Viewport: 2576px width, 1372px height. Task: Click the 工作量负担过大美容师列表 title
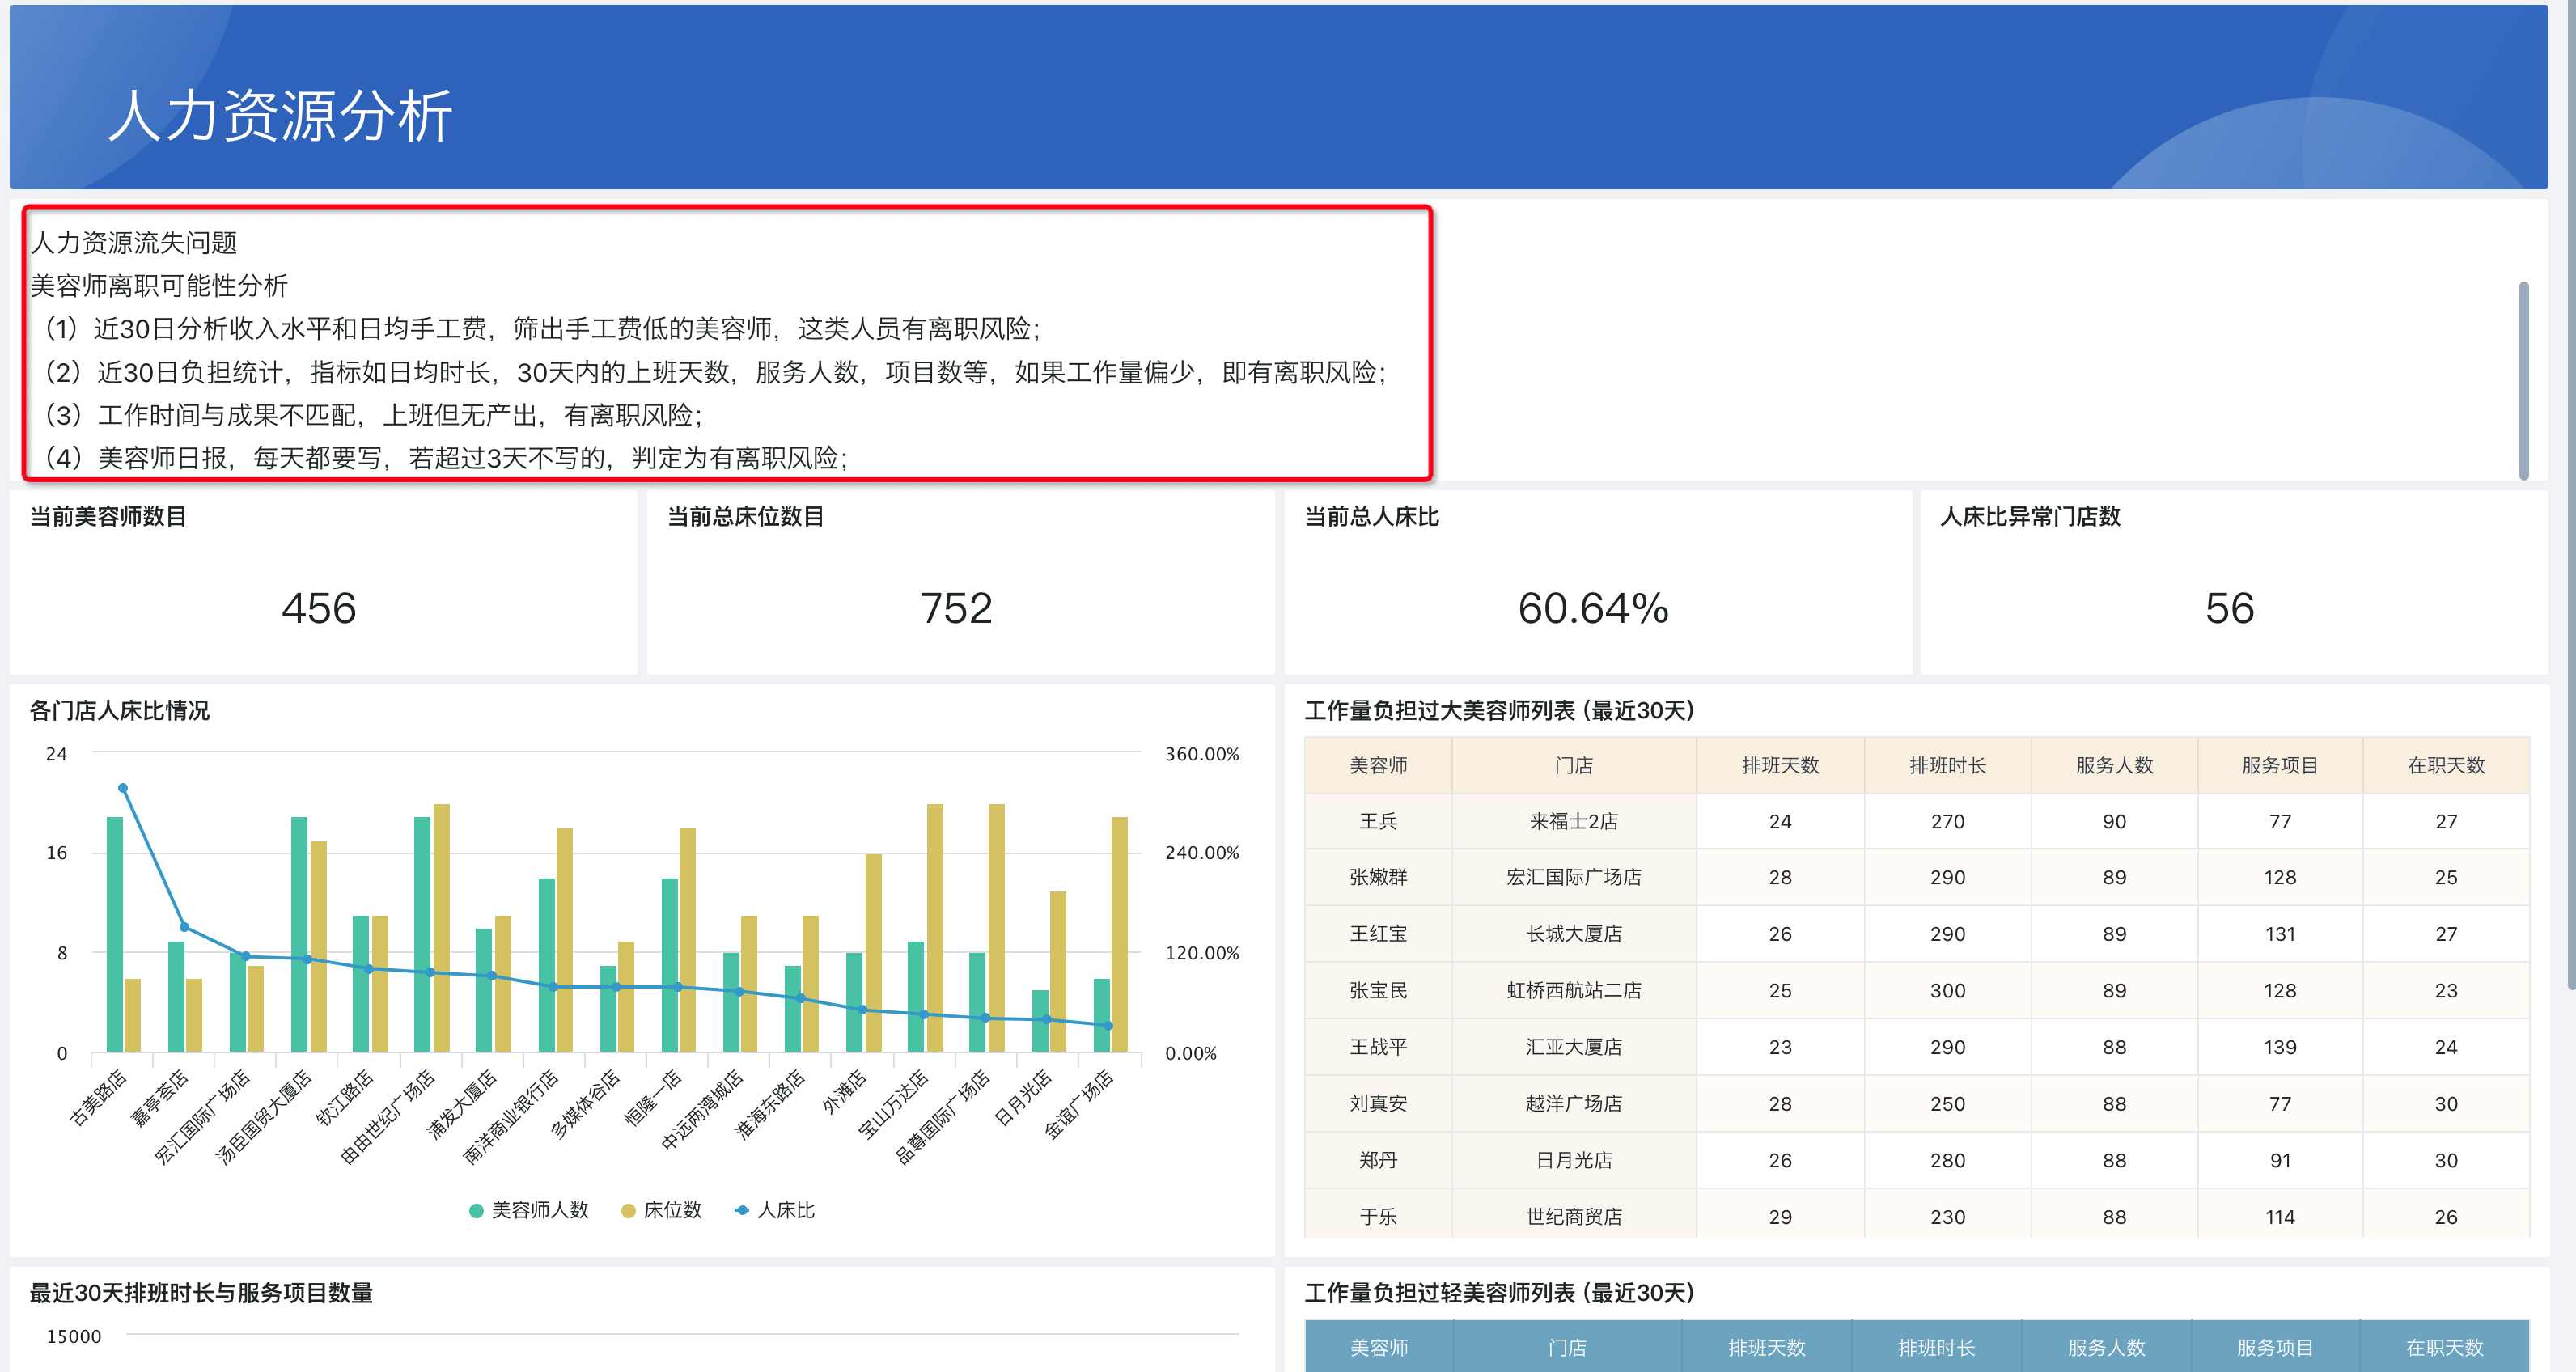tap(1499, 710)
